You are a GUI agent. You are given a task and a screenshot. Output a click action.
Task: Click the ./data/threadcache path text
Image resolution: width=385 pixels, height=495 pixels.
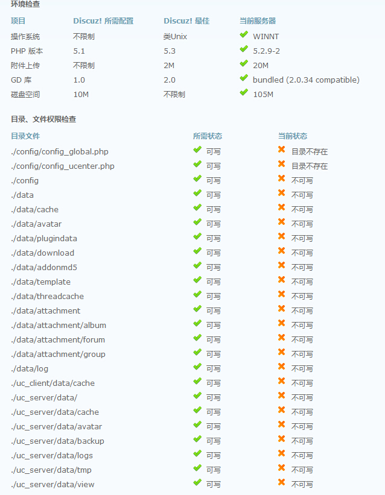point(47,297)
